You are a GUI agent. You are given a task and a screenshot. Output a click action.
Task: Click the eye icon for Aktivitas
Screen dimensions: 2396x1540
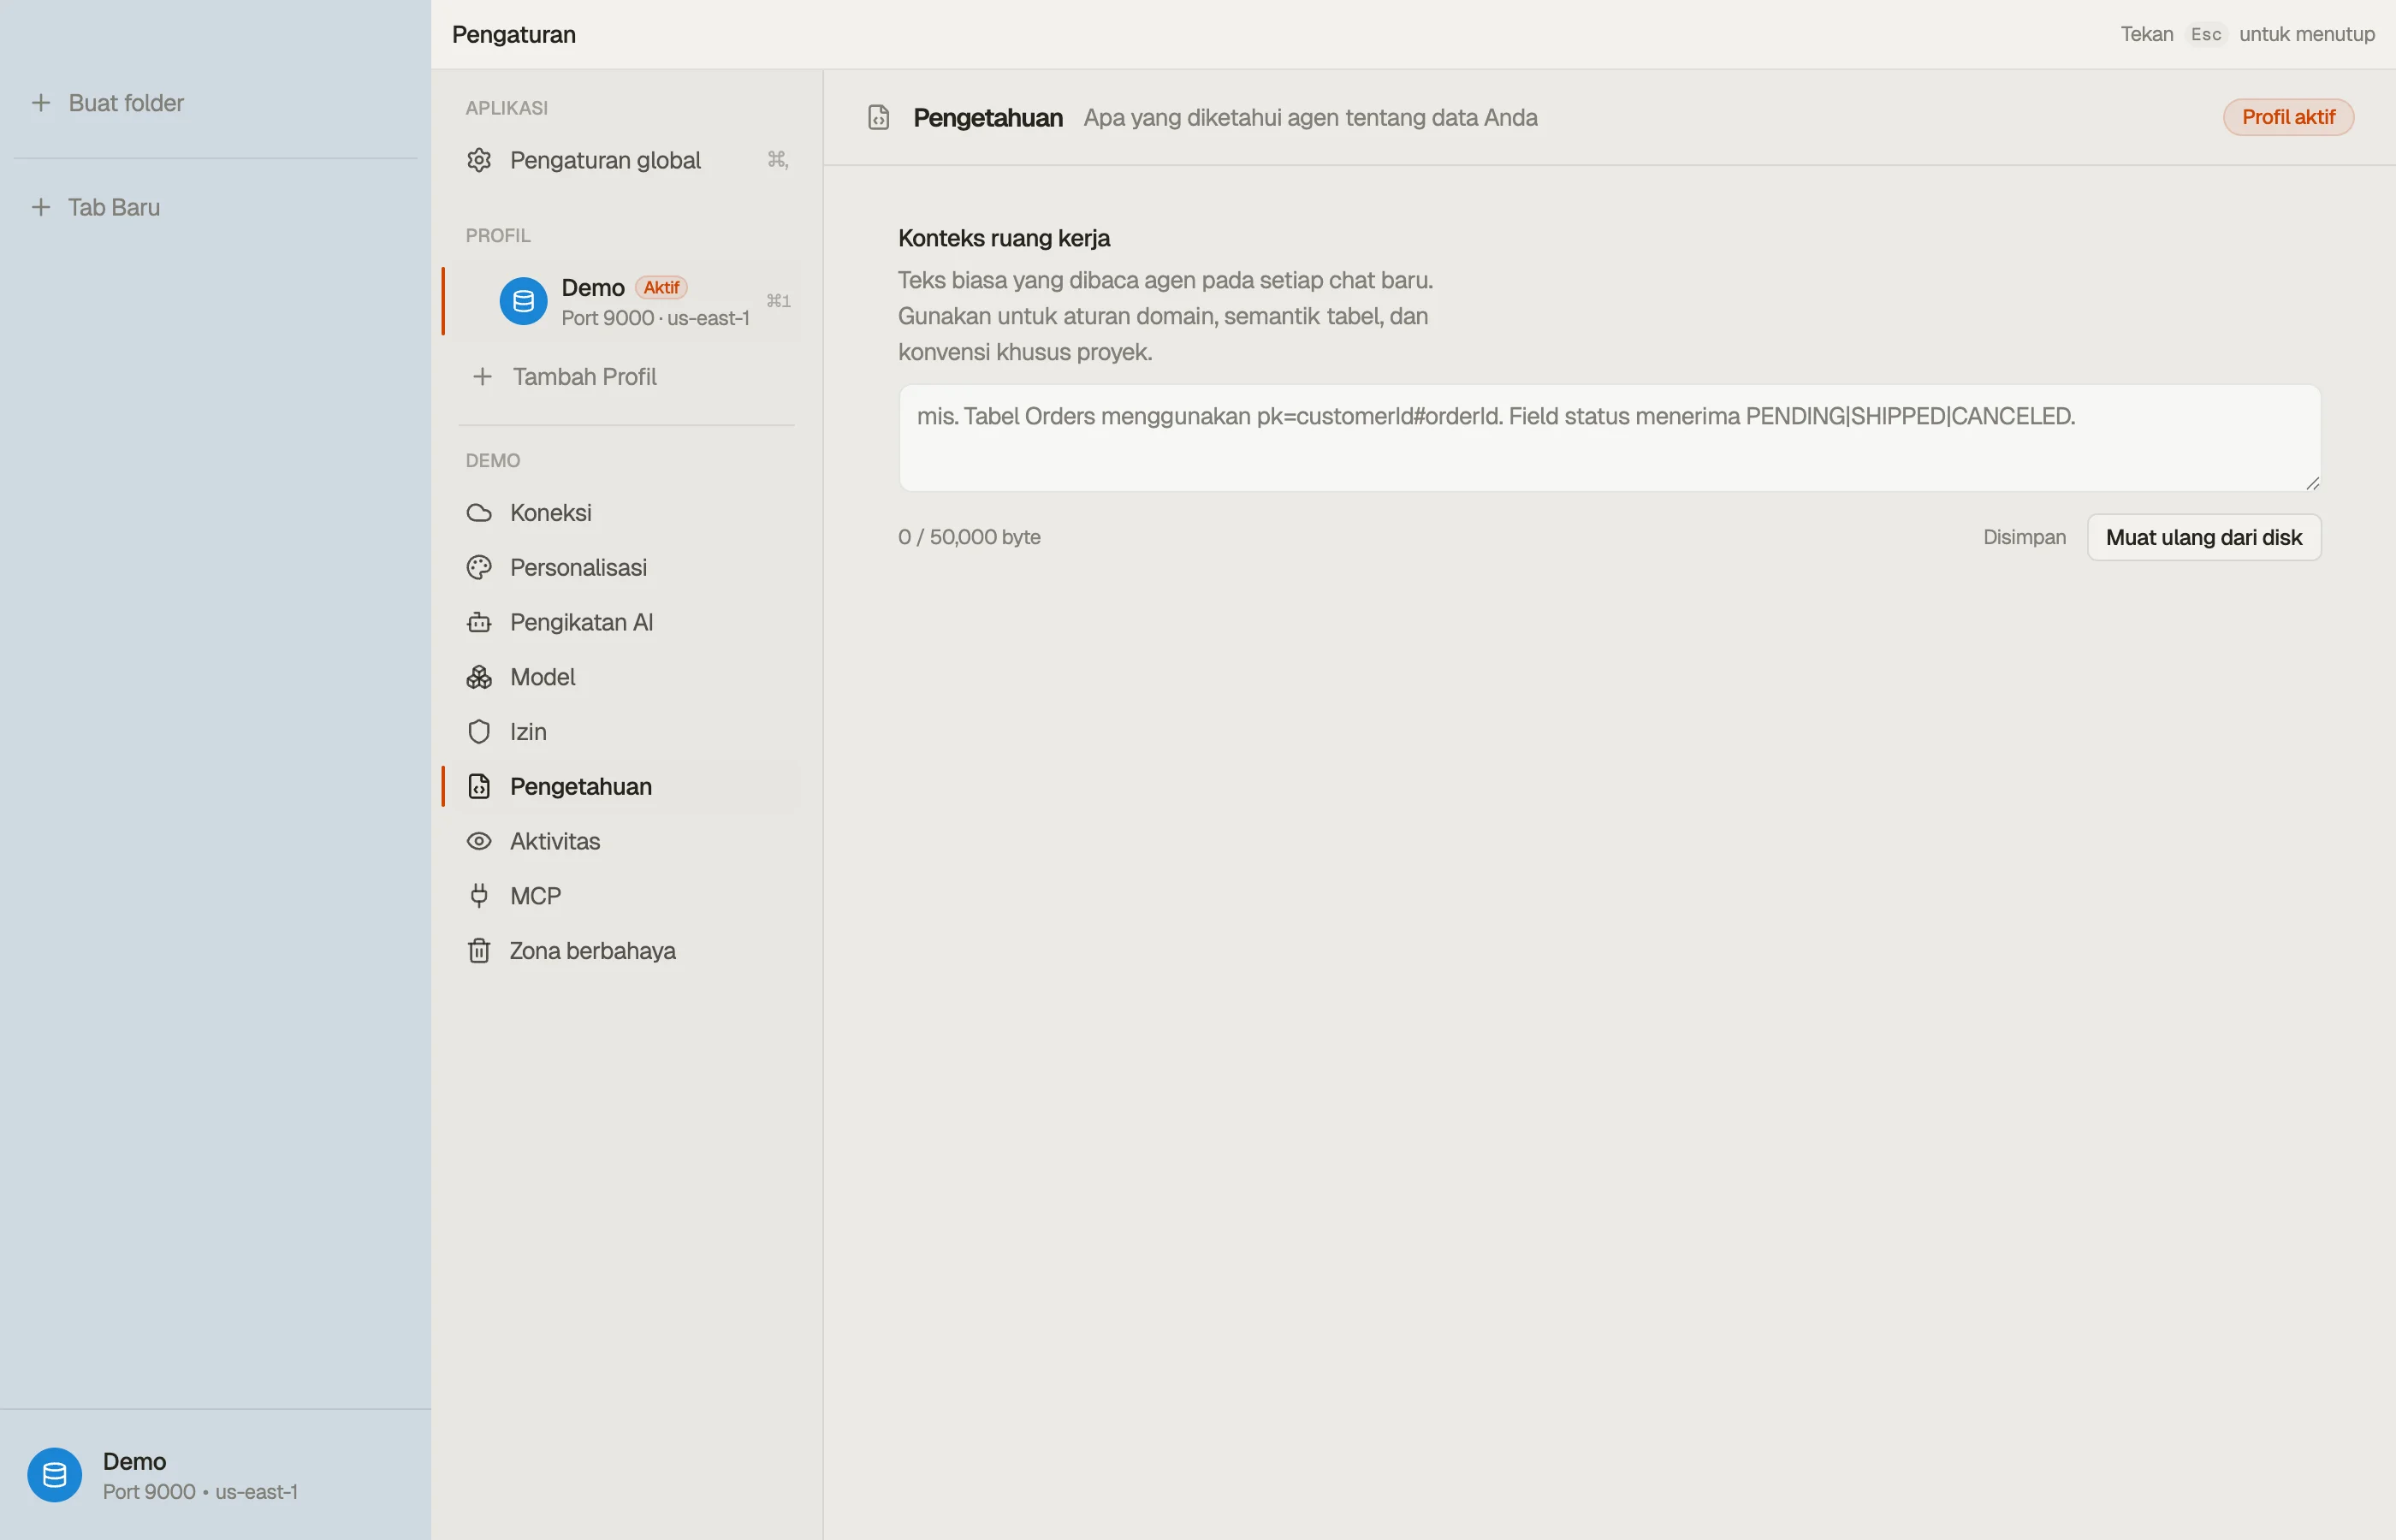pos(479,841)
